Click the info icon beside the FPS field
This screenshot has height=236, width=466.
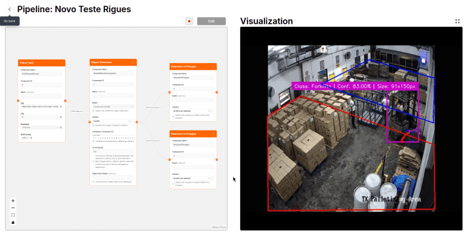pyautogui.click(x=61, y=117)
